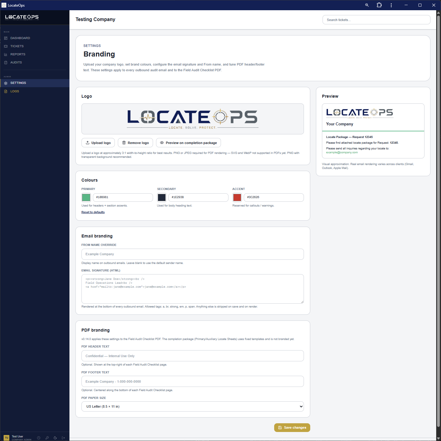Log out using the exit arrow icon
The height and width of the screenshot is (441, 441).
[63, 438]
